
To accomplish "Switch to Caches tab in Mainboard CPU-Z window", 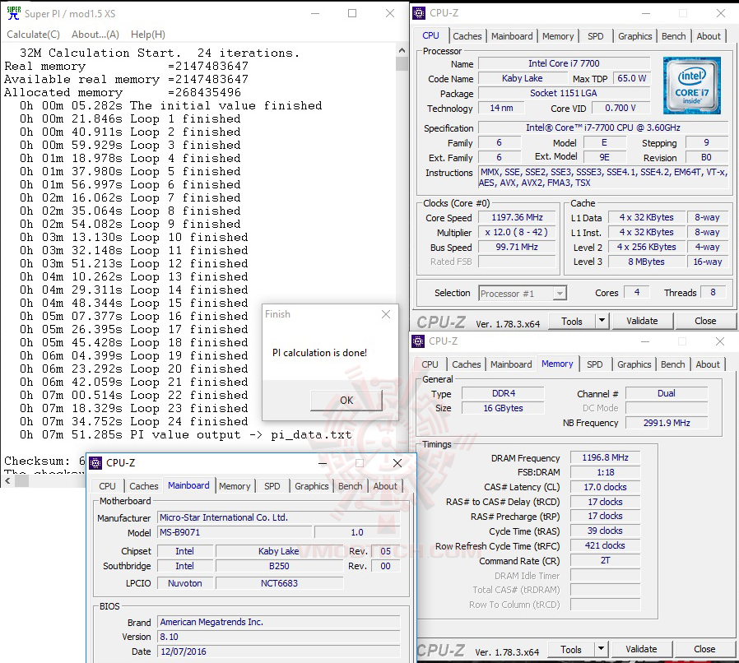I will click(144, 486).
